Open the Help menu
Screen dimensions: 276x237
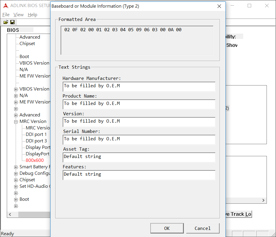(x=33, y=15)
